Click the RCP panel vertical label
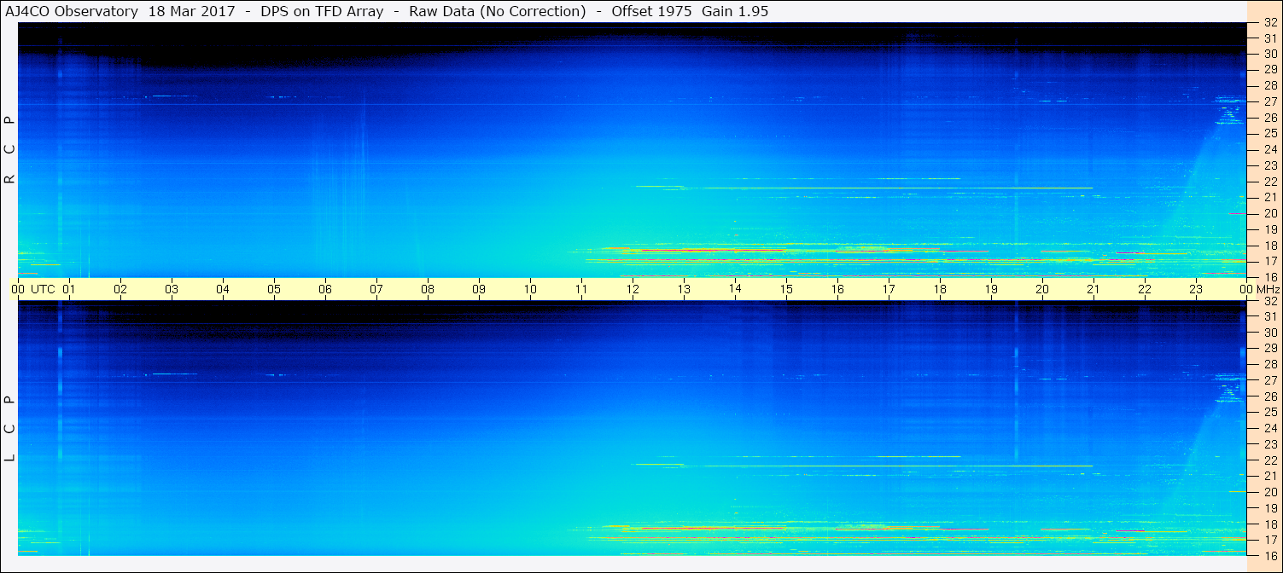 [x=9, y=149]
